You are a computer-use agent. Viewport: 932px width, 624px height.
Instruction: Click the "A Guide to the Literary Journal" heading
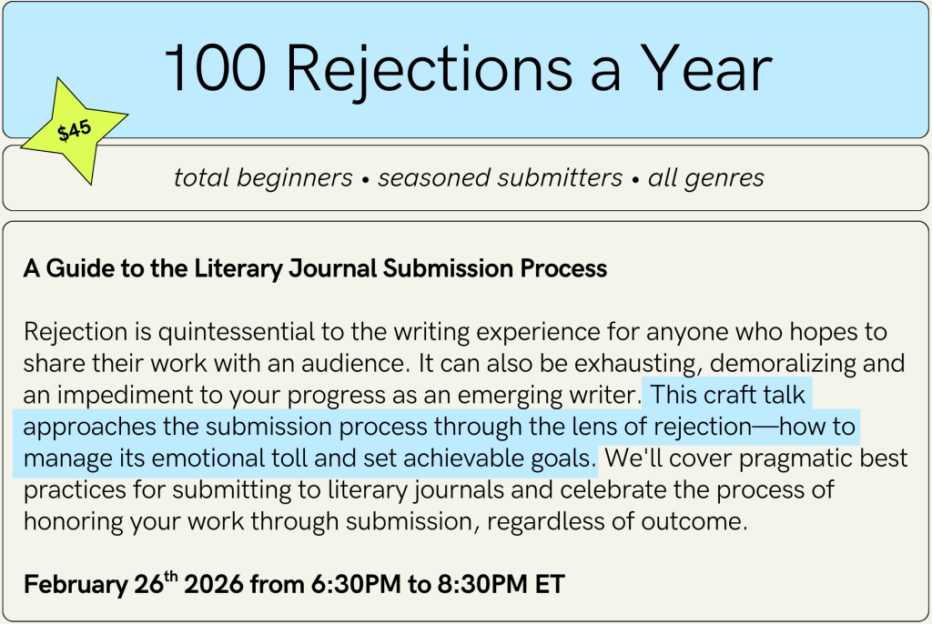pyautogui.click(x=315, y=269)
